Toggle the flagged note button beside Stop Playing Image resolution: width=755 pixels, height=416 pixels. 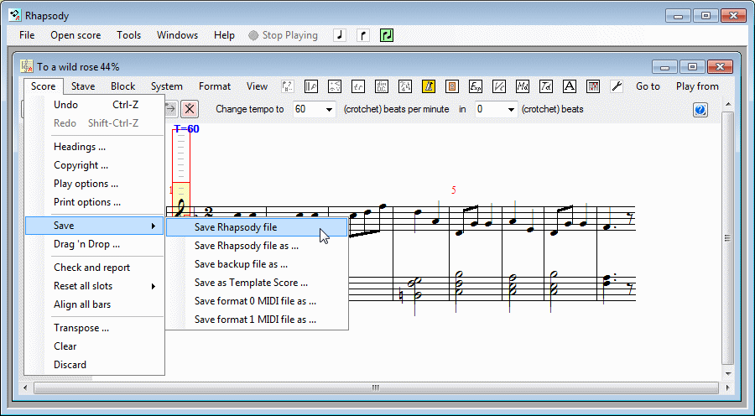point(363,35)
